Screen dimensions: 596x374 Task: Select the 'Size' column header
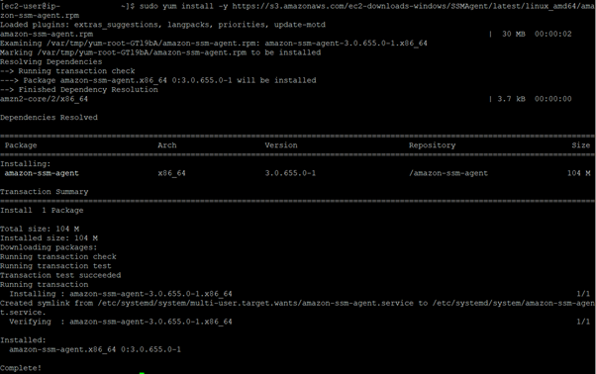(581, 145)
